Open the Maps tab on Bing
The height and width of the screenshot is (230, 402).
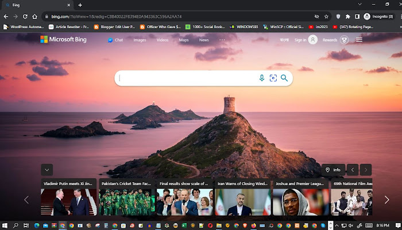(184, 40)
